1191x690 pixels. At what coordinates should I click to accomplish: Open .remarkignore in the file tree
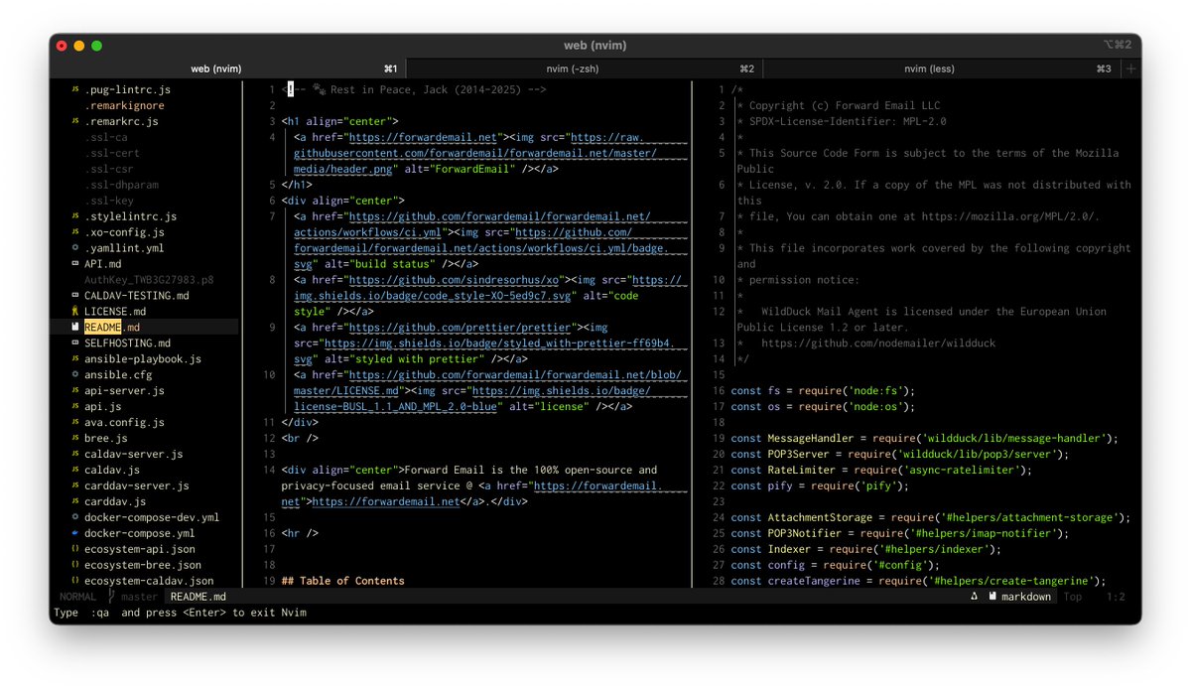[122, 105]
